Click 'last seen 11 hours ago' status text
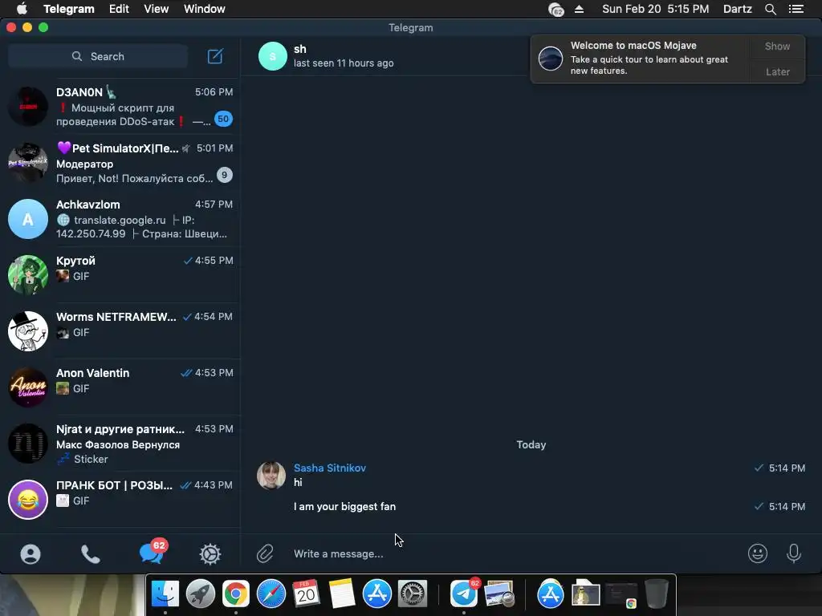Viewport: 822px width, 616px height. point(344,63)
